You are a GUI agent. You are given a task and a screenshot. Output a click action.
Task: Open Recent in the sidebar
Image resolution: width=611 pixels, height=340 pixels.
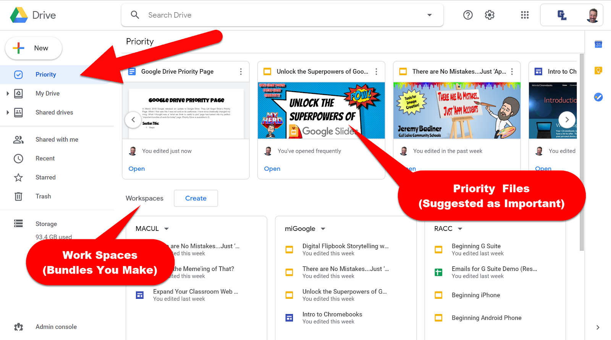pos(45,158)
